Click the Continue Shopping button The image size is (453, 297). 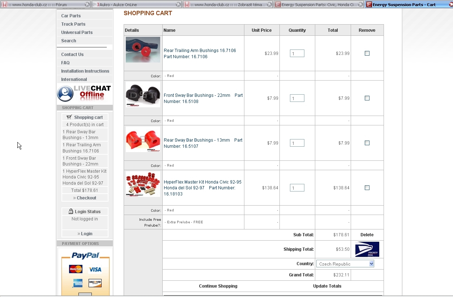[218, 286]
